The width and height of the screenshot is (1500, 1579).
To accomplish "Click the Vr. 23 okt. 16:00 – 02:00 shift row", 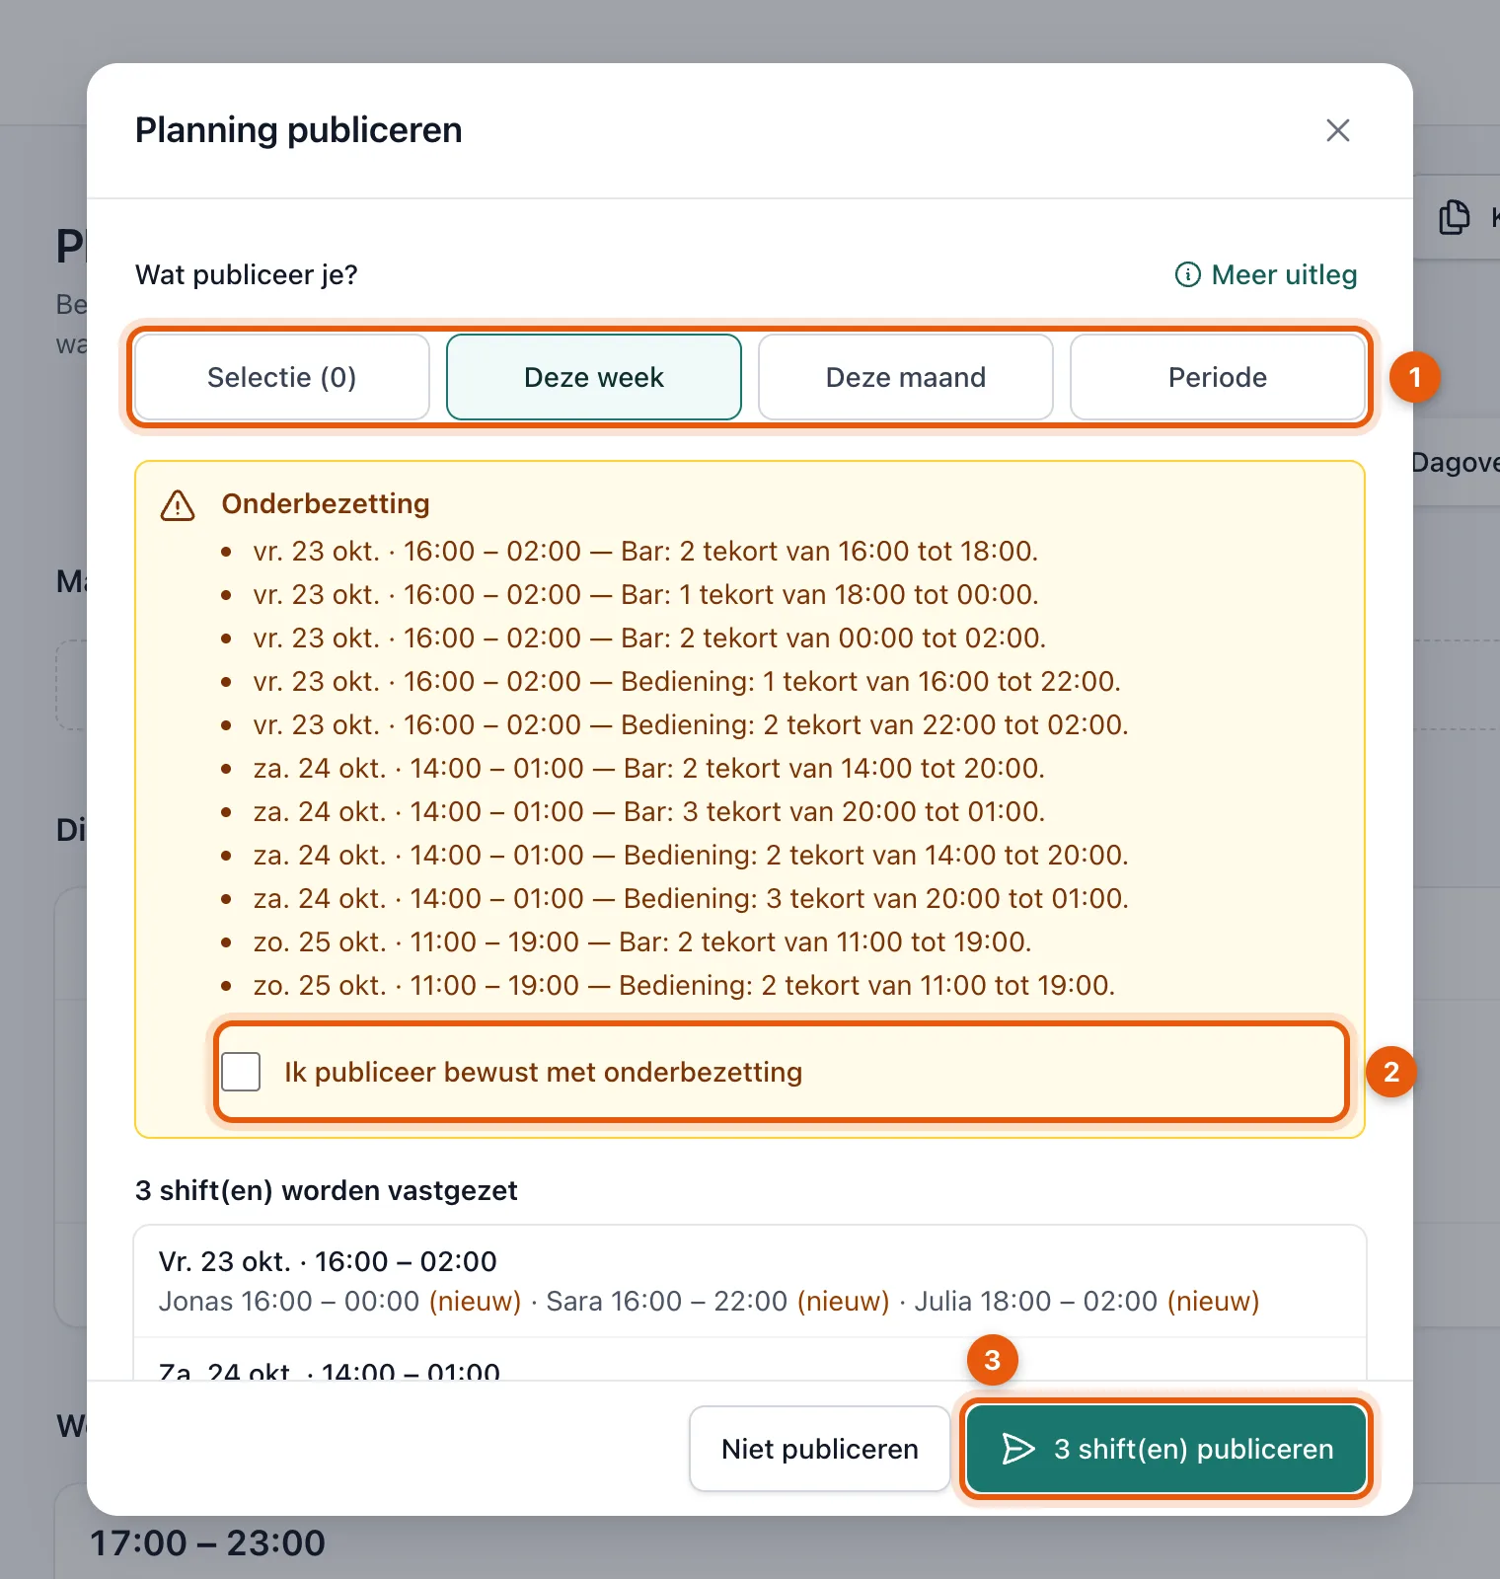I will point(750,1281).
